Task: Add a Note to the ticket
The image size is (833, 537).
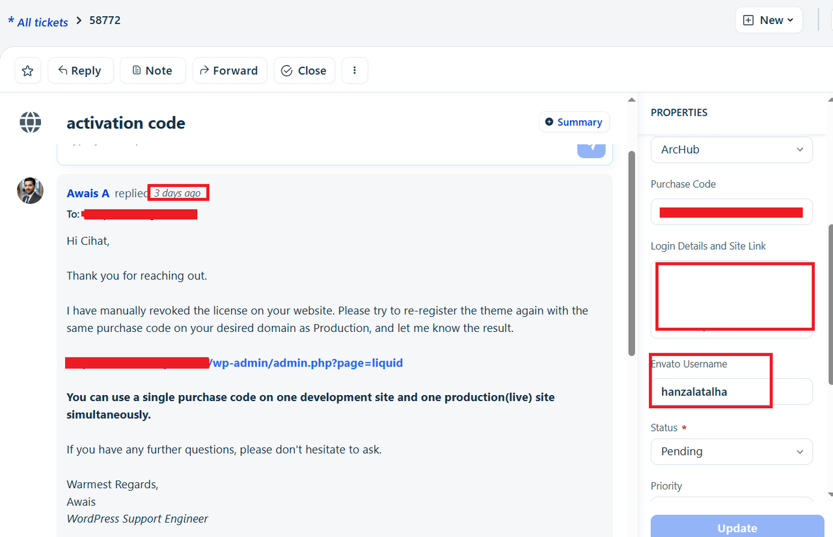Action: pyautogui.click(x=153, y=71)
